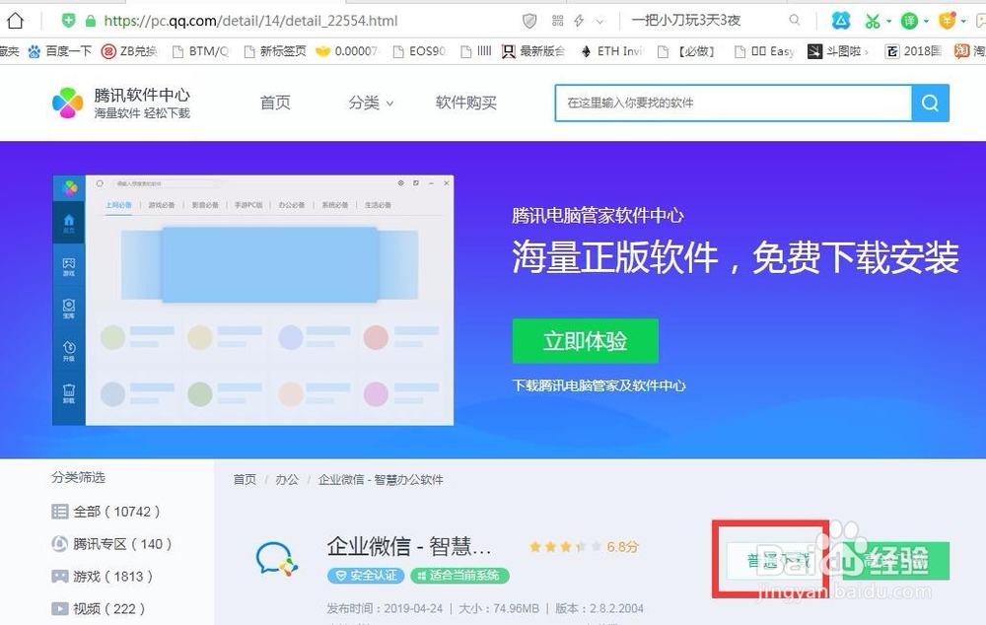The width and height of the screenshot is (986, 625).
Task: Open the orange shield extension dropdown arrow
Action: 963,22
